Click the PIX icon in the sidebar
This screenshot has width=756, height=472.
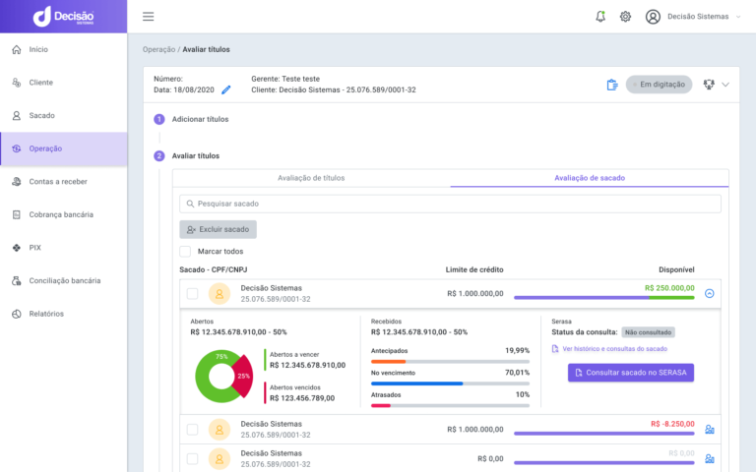pos(17,248)
